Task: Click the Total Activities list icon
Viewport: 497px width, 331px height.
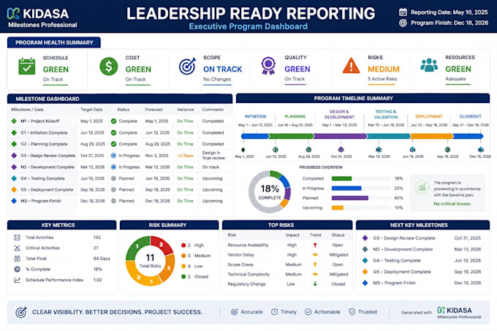Action: click(17, 237)
